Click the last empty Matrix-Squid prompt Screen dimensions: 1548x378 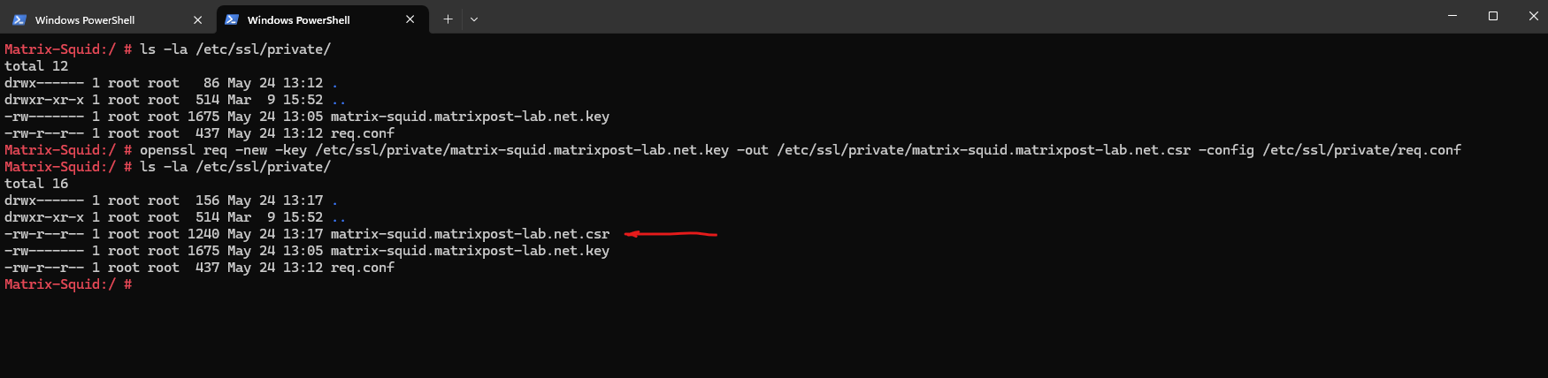[x=68, y=284]
